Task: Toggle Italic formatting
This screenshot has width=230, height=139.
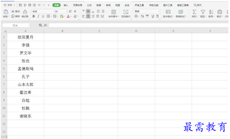Action: tap(38, 16)
